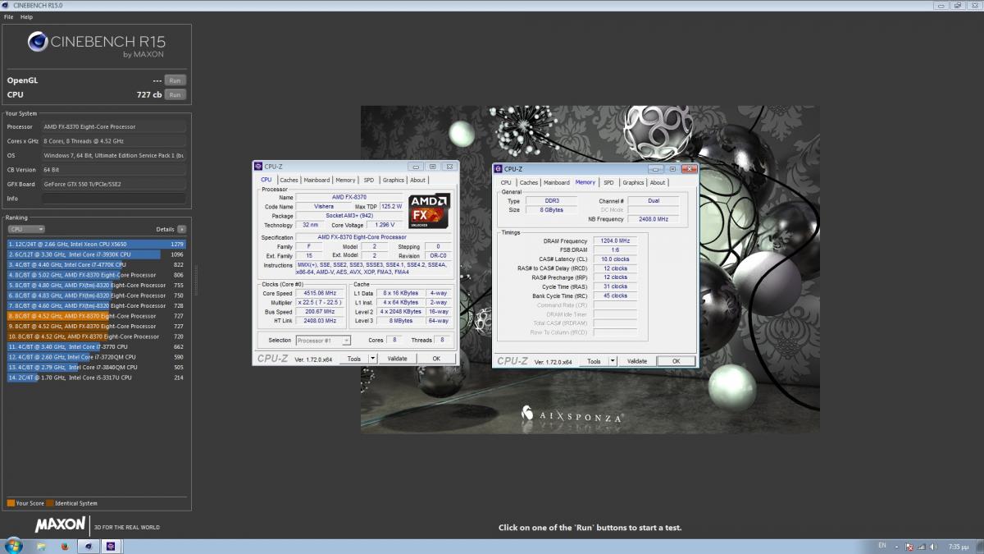This screenshot has height=554, width=984.
Task: Open the Caches tab in the CPU-Z Memory window
Action: pyautogui.click(x=529, y=182)
